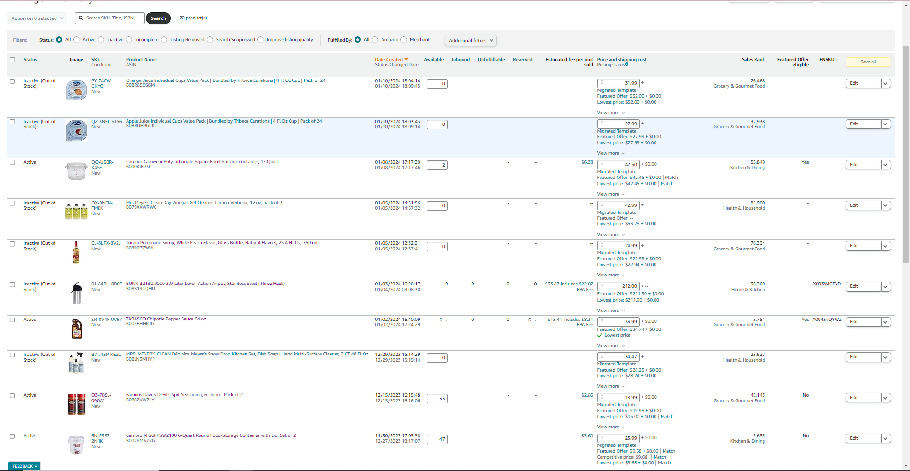The width and height of the screenshot is (910, 471).
Task: Sort by the Product Name column header
Action: (x=141, y=60)
